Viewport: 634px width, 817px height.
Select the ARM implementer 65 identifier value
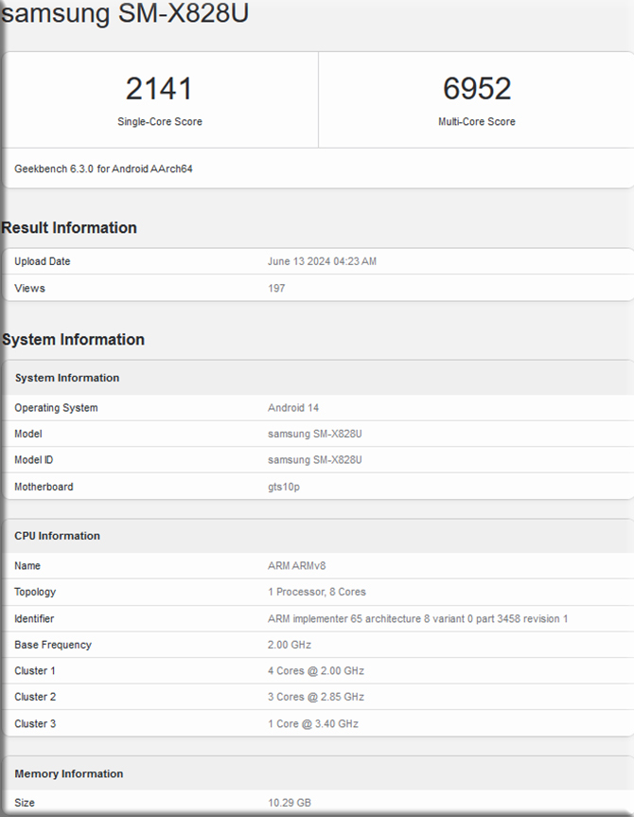[x=418, y=619]
